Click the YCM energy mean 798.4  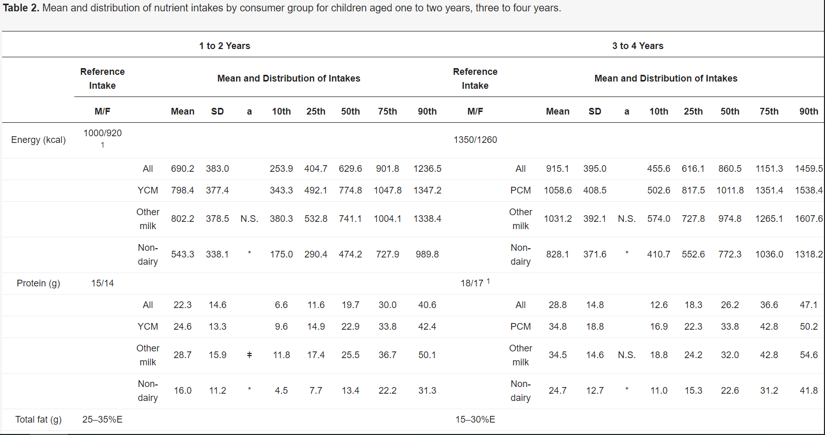(x=183, y=190)
